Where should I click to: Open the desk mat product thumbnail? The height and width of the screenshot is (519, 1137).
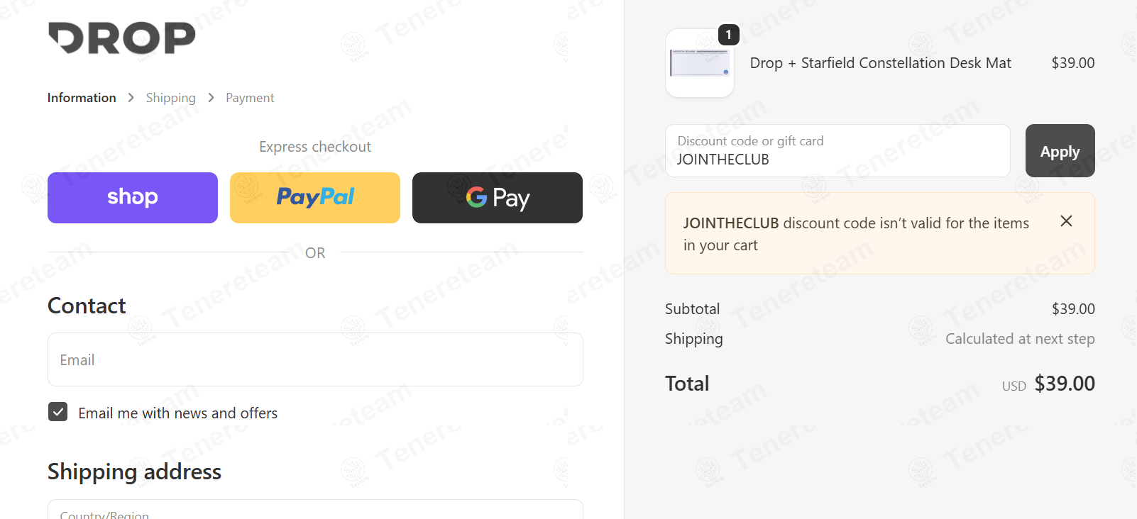coord(700,64)
